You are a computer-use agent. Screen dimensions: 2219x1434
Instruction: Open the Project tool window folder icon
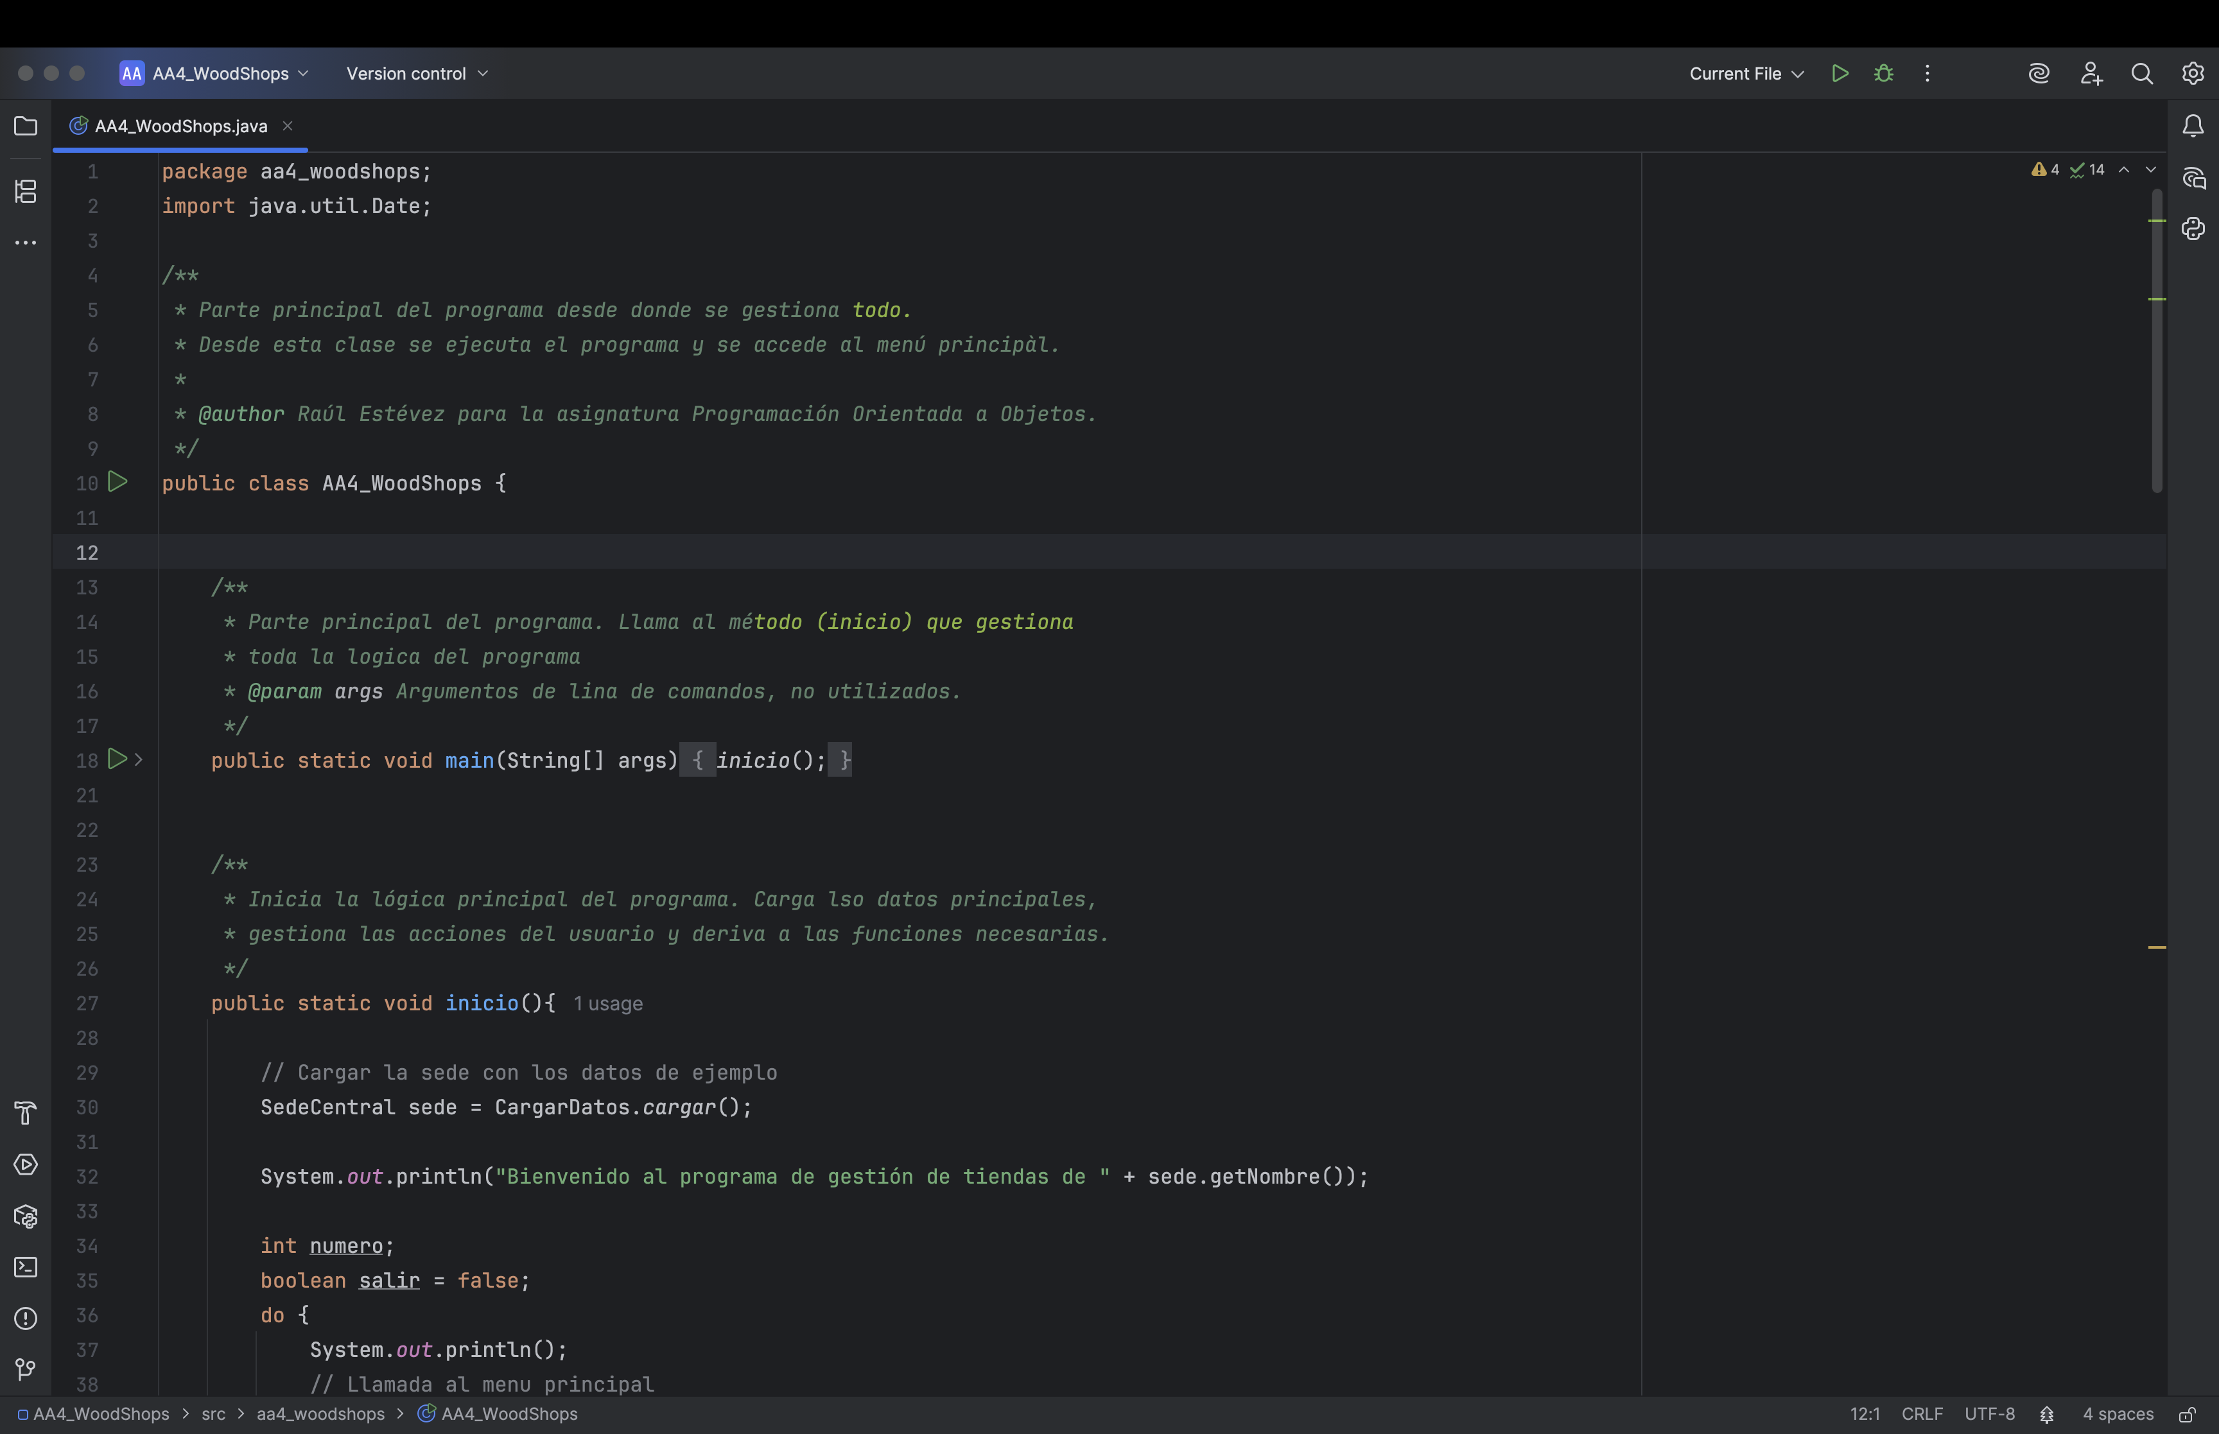click(25, 126)
